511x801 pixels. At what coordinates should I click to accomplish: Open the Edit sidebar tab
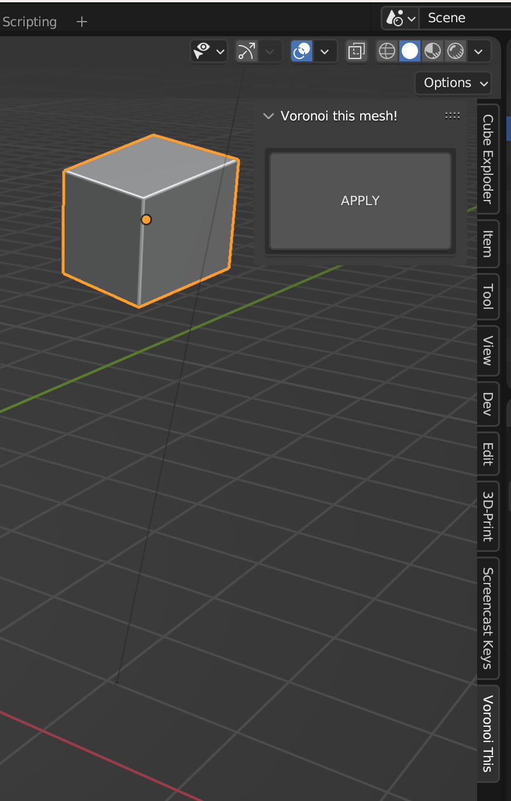click(488, 454)
